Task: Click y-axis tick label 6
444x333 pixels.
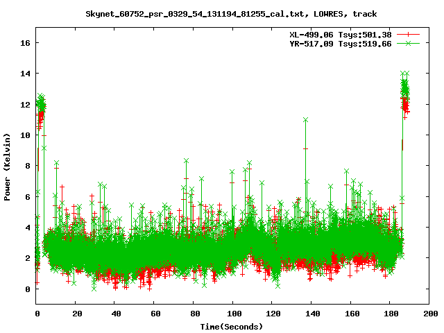Action: tap(28, 197)
